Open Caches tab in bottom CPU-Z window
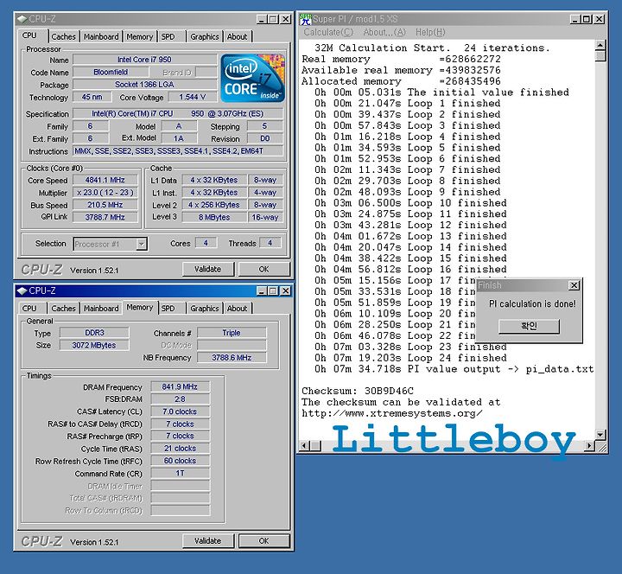622x574 pixels. 63,309
